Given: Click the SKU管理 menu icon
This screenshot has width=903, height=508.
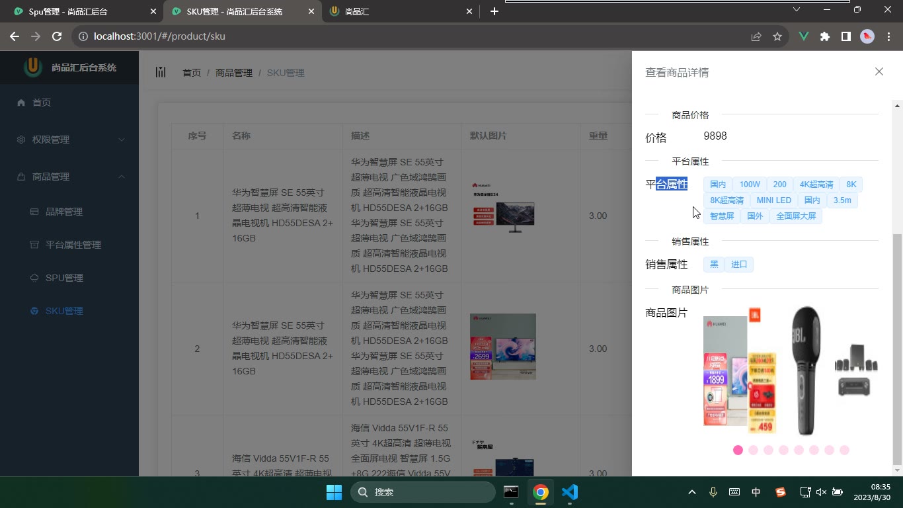Looking at the screenshot, I should [34, 311].
